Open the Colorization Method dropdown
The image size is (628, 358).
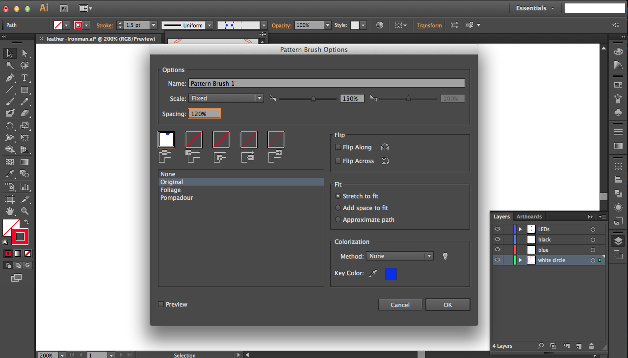click(400, 256)
